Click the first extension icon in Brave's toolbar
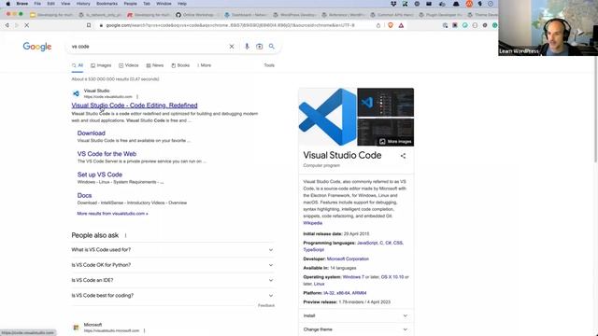 [x=445, y=25]
